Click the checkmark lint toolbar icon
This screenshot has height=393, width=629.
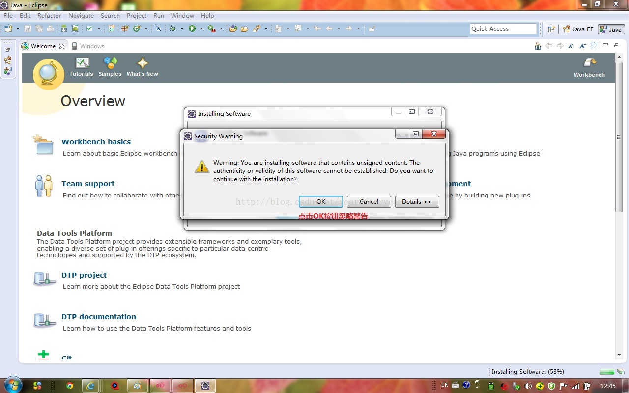(89, 28)
